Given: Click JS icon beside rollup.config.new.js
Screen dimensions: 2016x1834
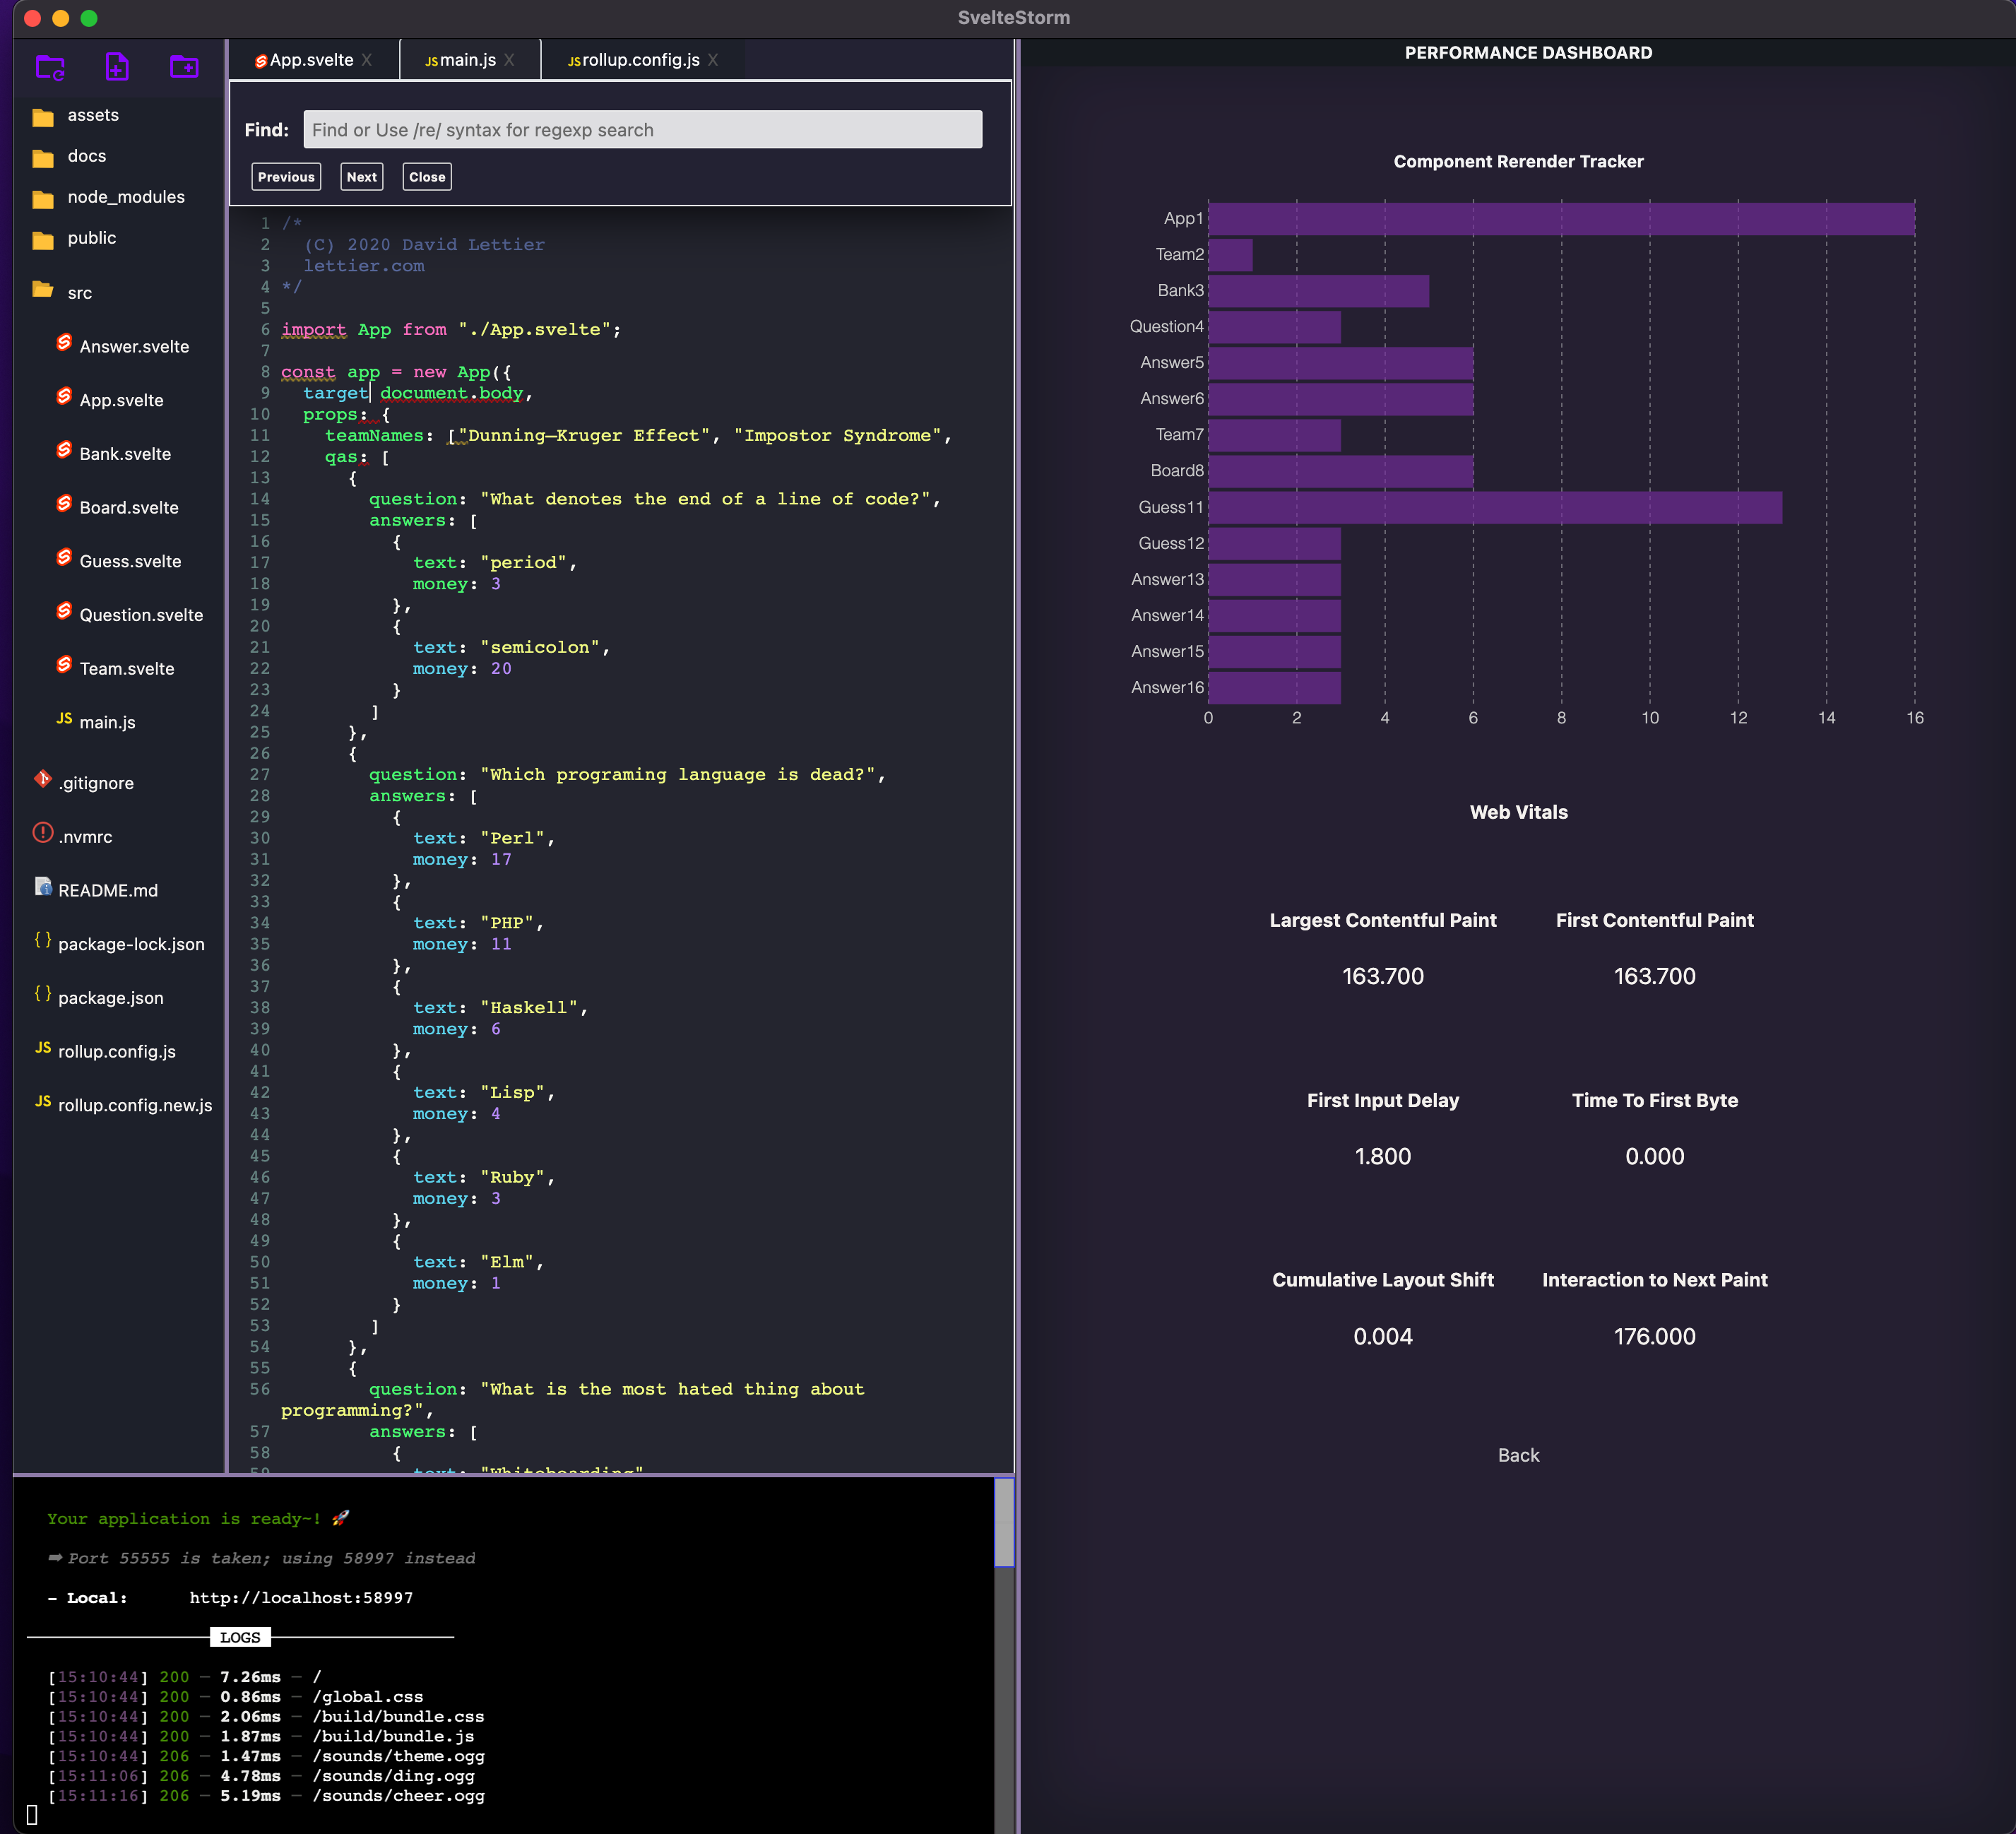Looking at the screenshot, I should click(x=43, y=1101).
